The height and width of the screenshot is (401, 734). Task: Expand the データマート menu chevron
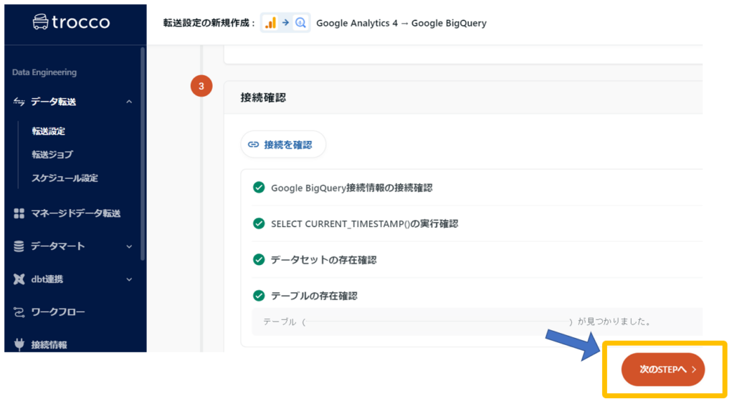click(129, 246)
